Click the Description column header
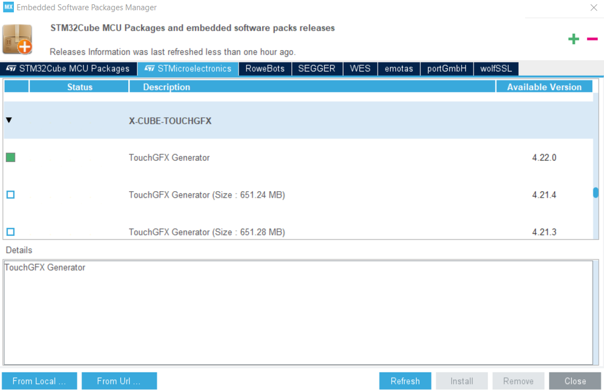This screenshot has height=392, width=604. pyautogui.click(x=312, y=87)
